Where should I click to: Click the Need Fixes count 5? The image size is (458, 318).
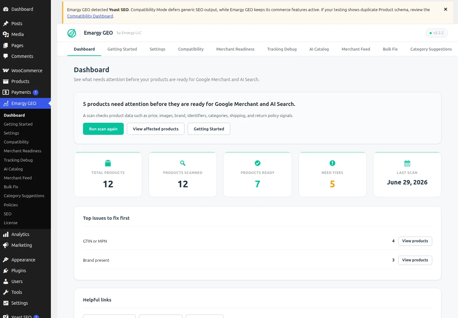332,184
